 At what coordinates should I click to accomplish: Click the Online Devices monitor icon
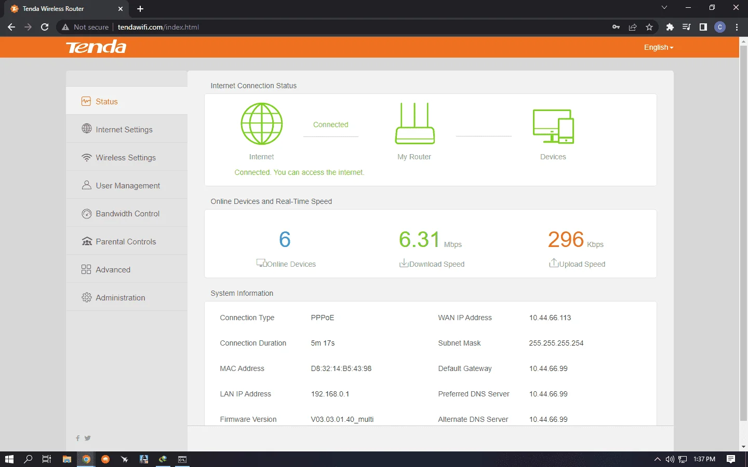tap(261, 263)
